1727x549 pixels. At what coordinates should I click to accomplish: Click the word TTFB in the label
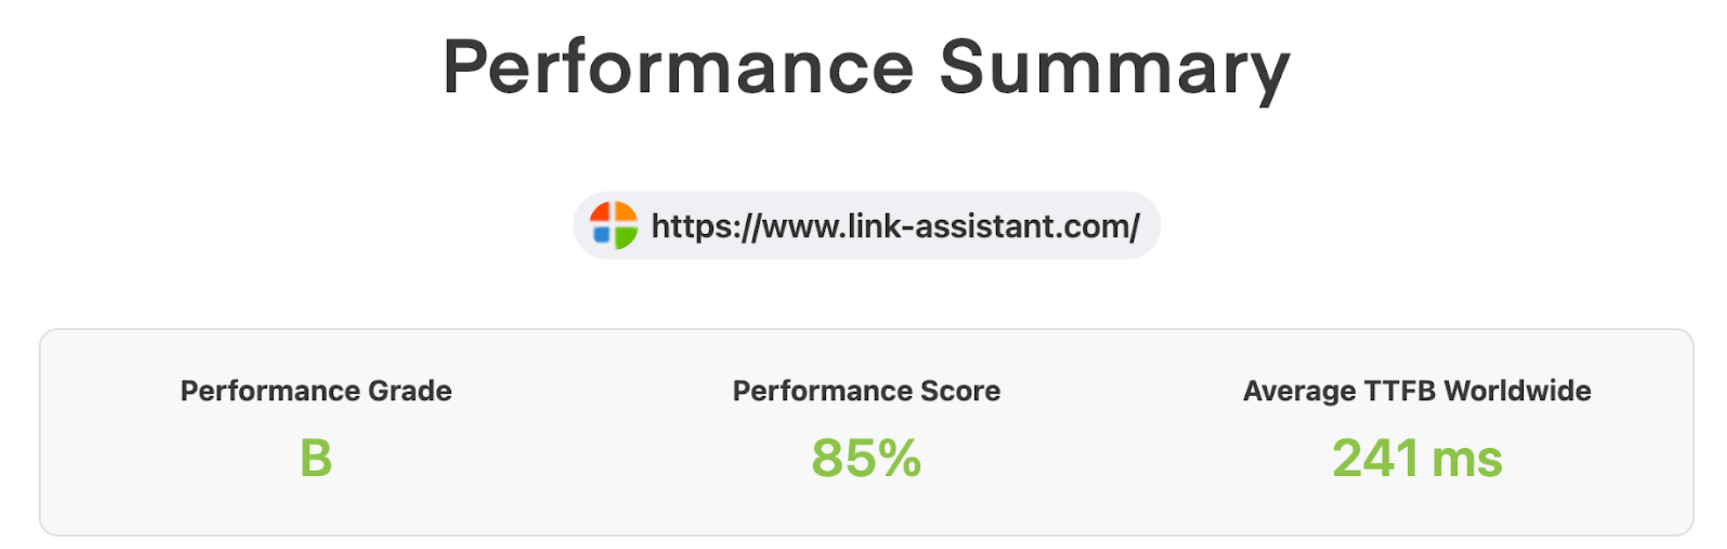click(x=1400, y=390)
